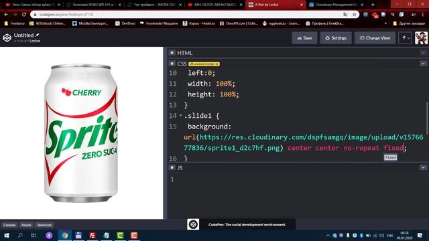This screenshot has width=429, height=241.
Task: Open the green Camtasia taskbar icon
Action: point(120,235)
